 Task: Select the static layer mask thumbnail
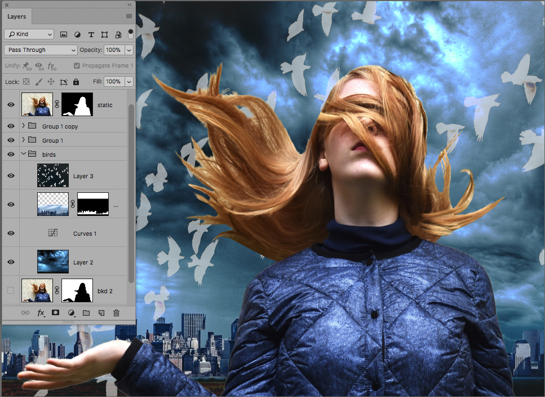77,104
